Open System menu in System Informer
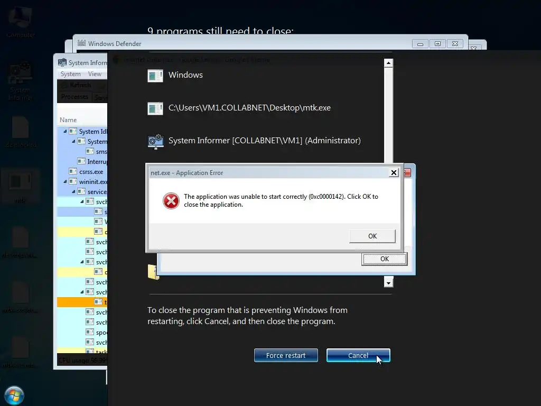This screenshot has height=406, width=541. click(70, 74)
